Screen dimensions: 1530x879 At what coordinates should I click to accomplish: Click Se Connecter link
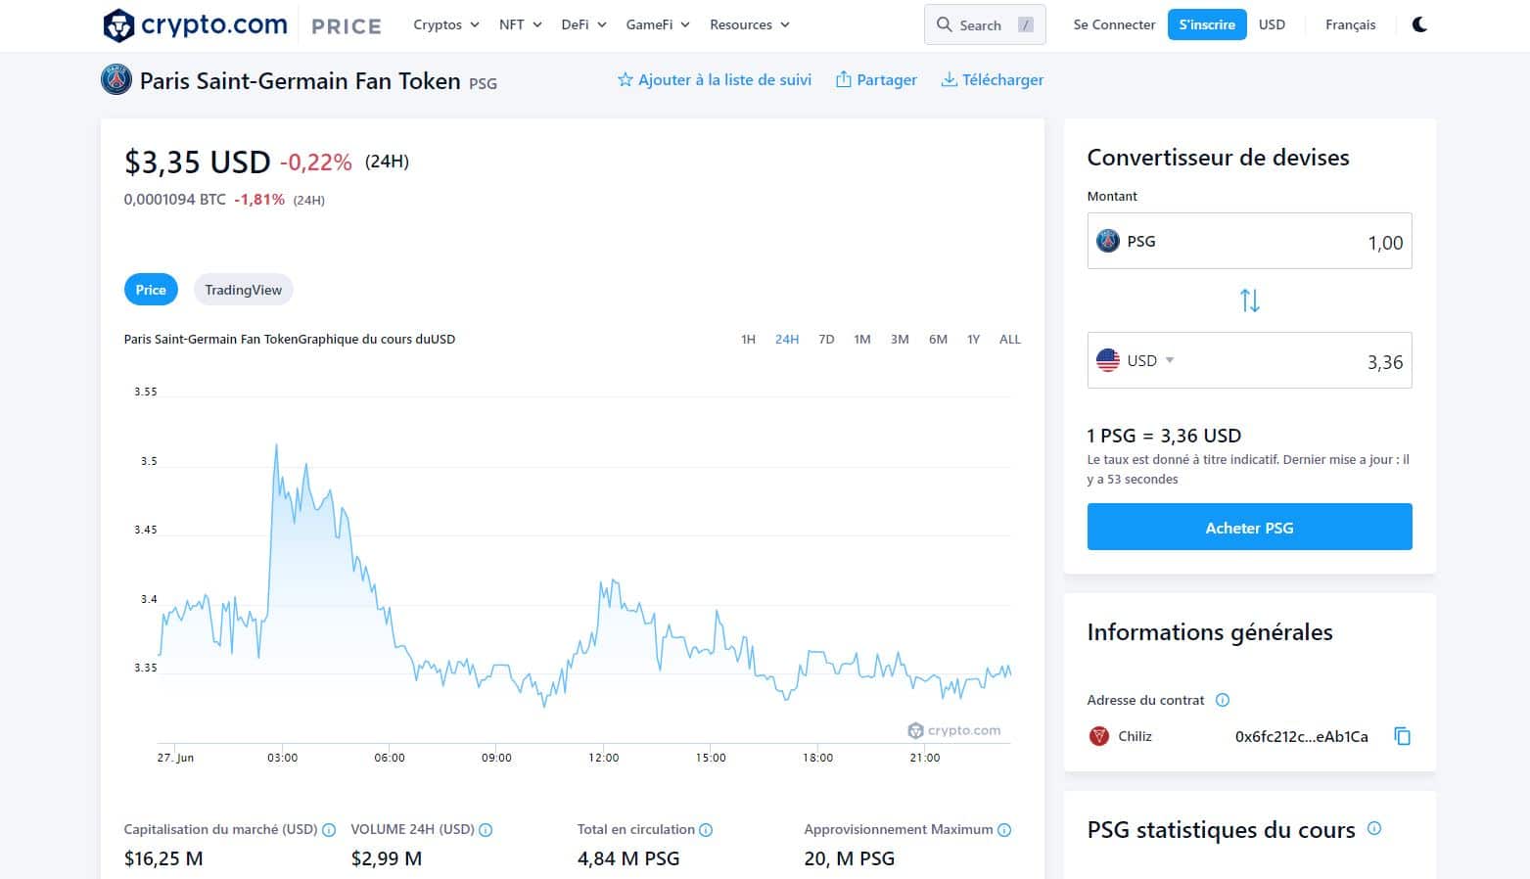1114,24
